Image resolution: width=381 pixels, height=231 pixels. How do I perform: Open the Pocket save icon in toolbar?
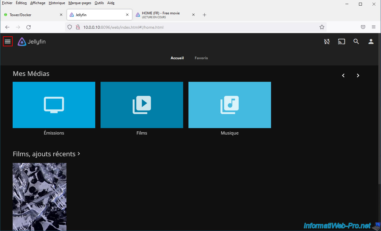click(363, 27)
